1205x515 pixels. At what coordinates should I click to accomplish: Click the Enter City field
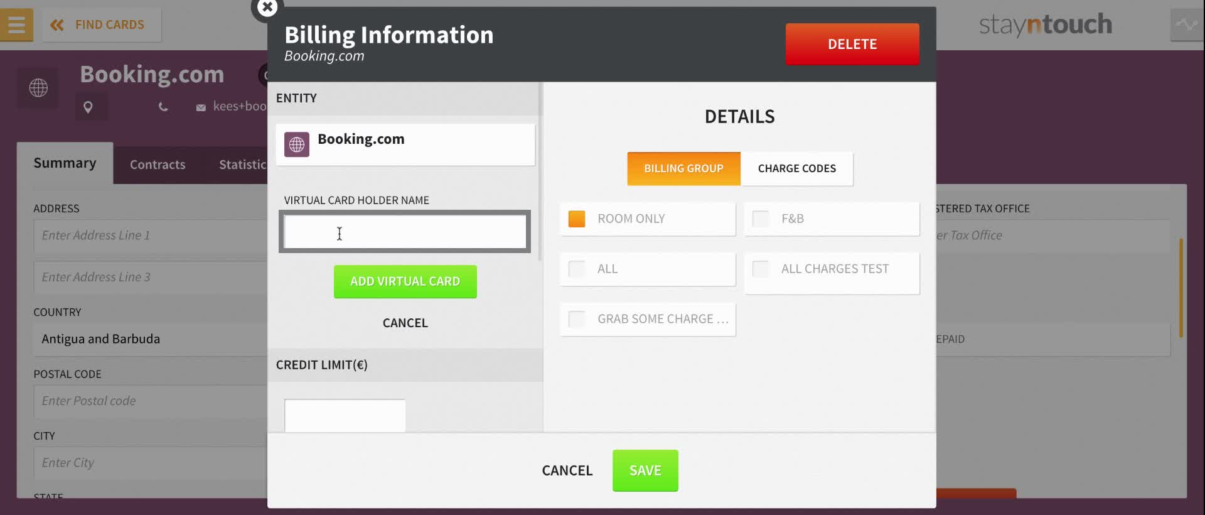tap(151, 463)
